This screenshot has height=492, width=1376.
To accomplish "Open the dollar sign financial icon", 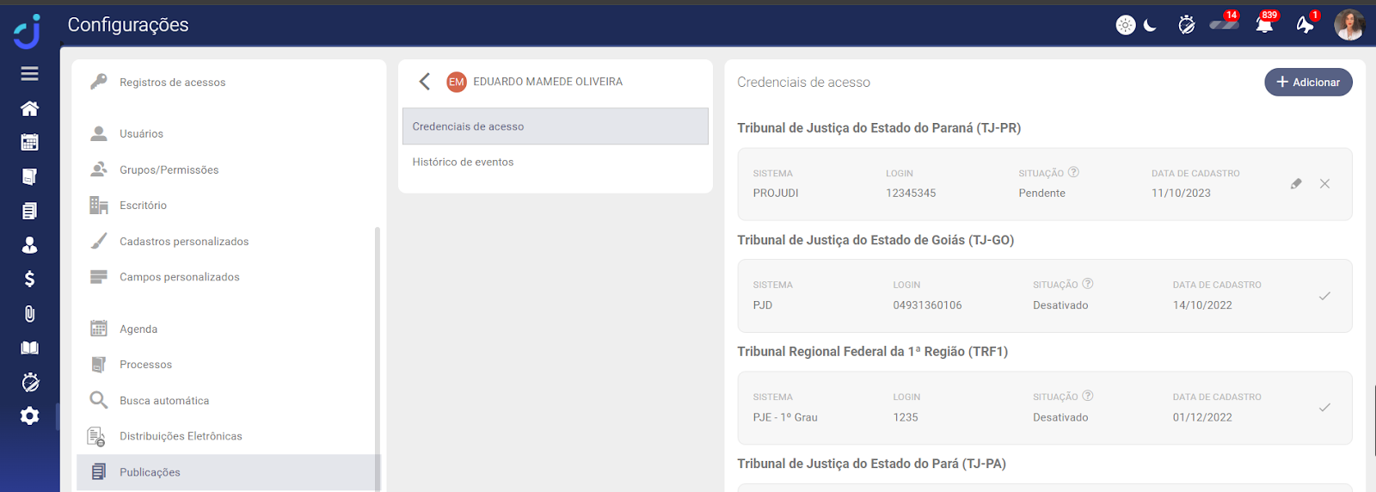I will (x=29, y=279).
